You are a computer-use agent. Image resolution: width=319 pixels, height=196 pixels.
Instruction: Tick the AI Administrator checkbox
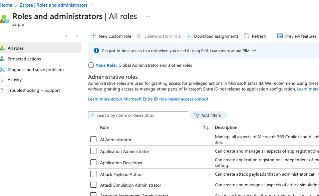coord(93,140)
